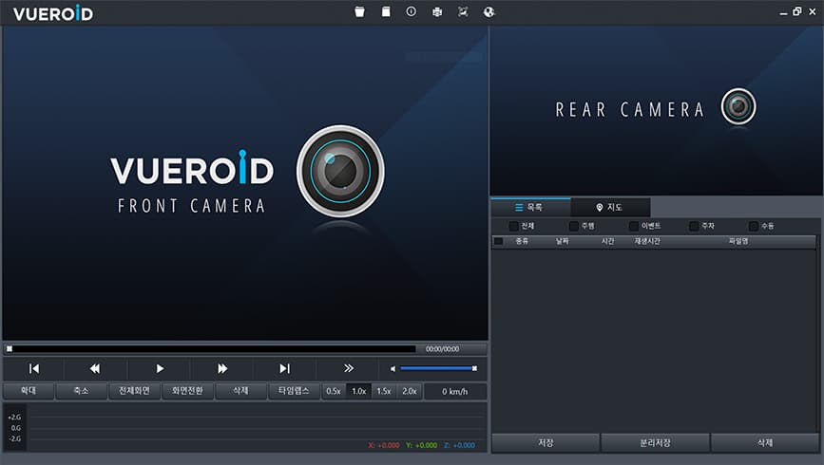
Task: Click the VUEROID logo in title bar
Action: tap(53, 13)
